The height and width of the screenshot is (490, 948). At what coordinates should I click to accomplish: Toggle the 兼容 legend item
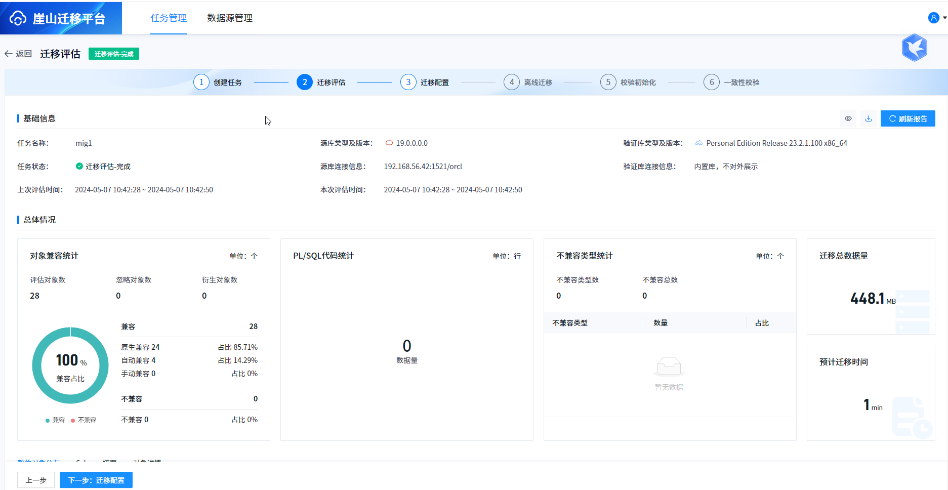55,420
